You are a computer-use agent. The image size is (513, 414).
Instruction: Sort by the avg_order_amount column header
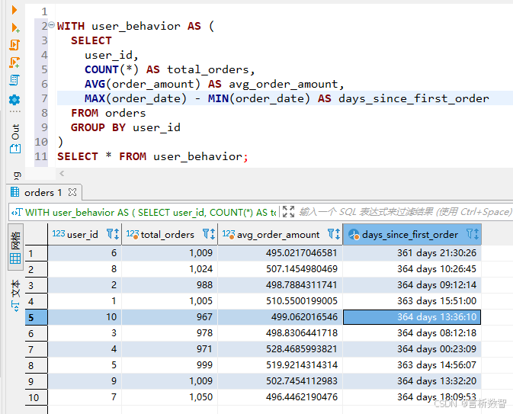(x=278, y=234)
